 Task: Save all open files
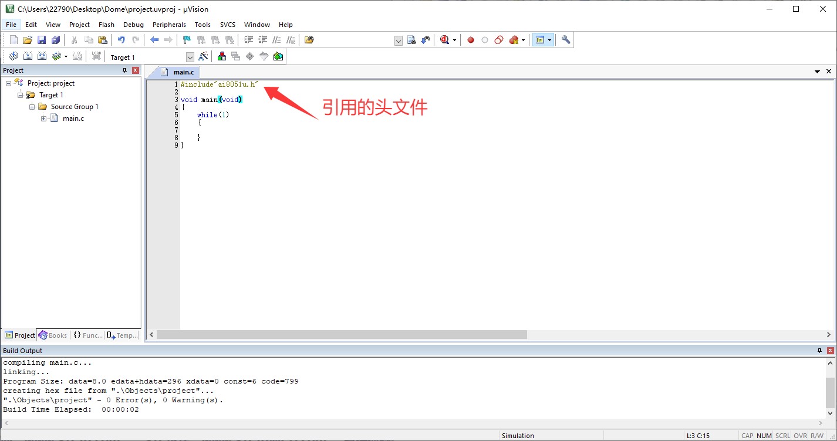point(56,39)
